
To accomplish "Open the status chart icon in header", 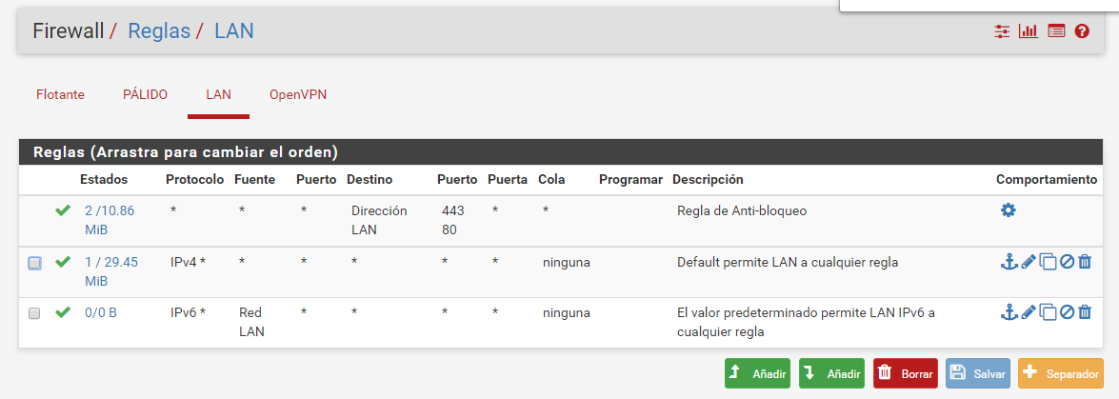I will tap(1028, 31).
